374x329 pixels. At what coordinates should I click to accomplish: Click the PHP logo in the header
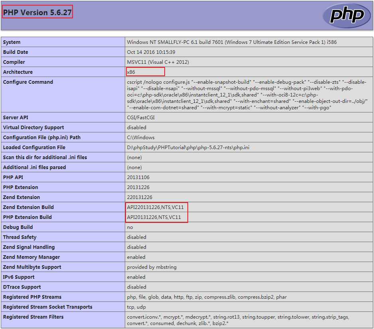[346, 16]
